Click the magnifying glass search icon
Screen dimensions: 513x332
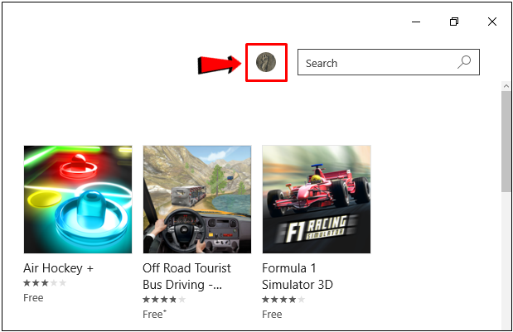point(464,62)
